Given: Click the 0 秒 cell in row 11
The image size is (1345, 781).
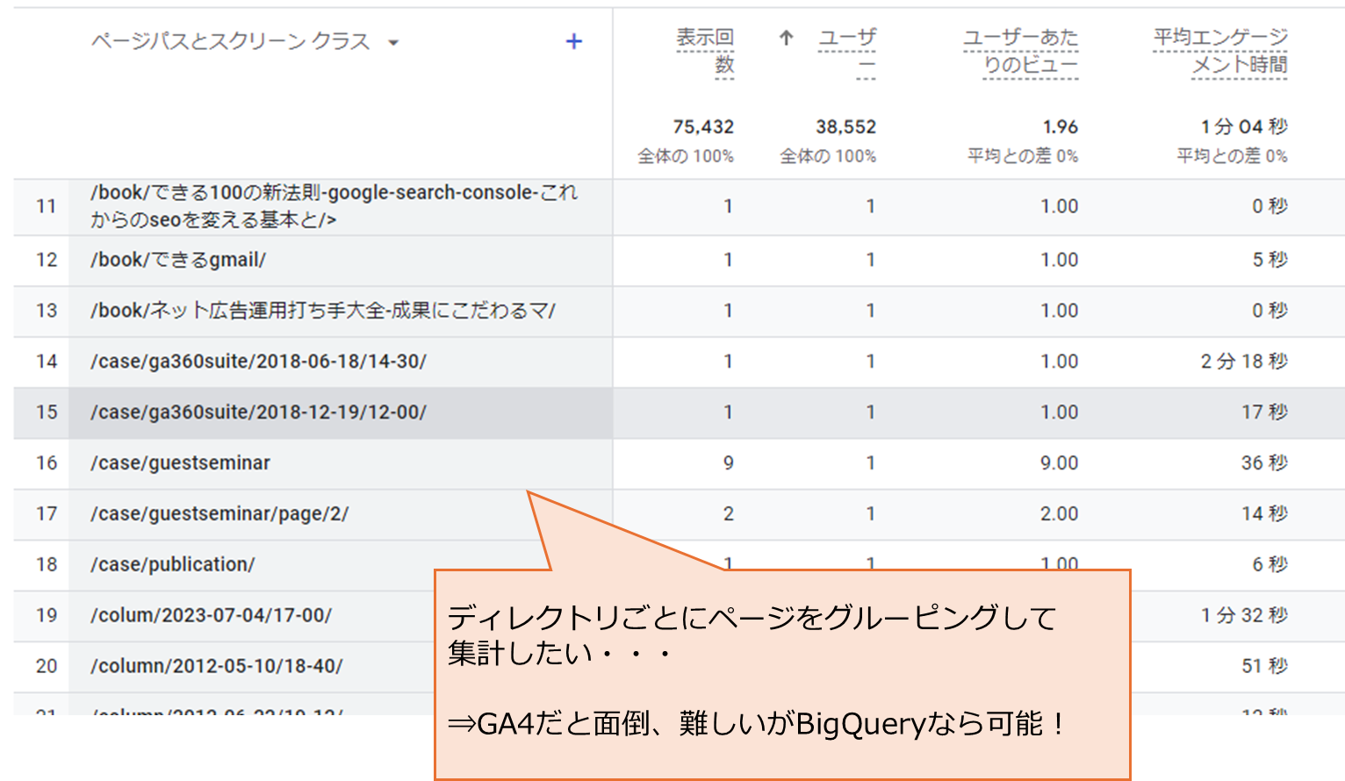Looking at the screenshot, I should point(1269,206).
